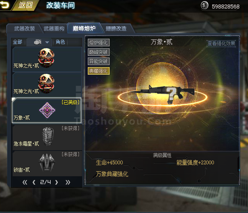Select the 急冻霜星·贰 grenade item
This screenshot has height=213, width=248.
point(47,137)
